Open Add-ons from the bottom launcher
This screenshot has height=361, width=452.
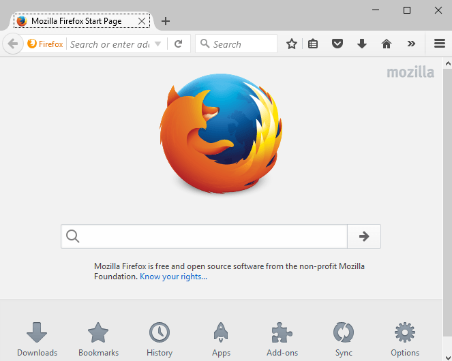pyautogui.click(x=282, y=339)
